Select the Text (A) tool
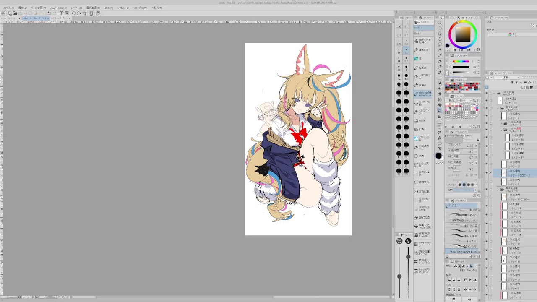Screen dimensions: 537x302 pos(440,138)
